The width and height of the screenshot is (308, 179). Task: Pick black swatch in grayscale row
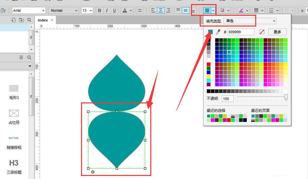(x=208, y=91)
